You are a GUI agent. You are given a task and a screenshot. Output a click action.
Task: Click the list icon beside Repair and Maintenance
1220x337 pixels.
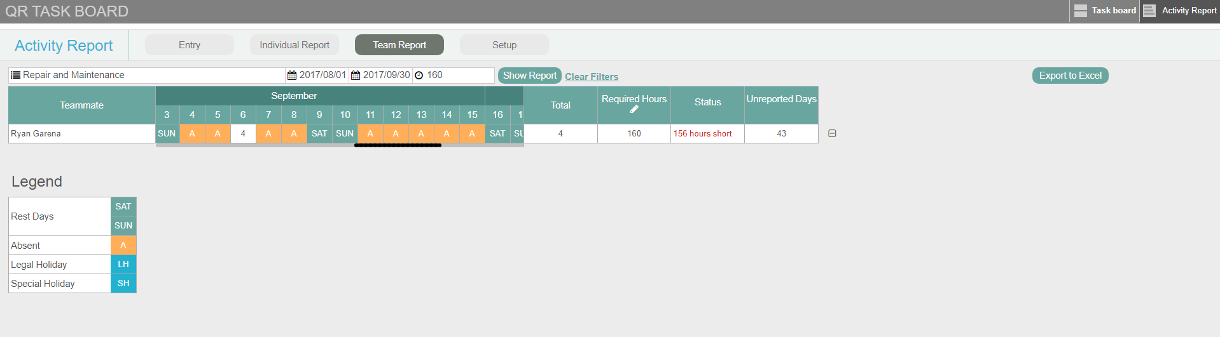(x=16, y=75)
